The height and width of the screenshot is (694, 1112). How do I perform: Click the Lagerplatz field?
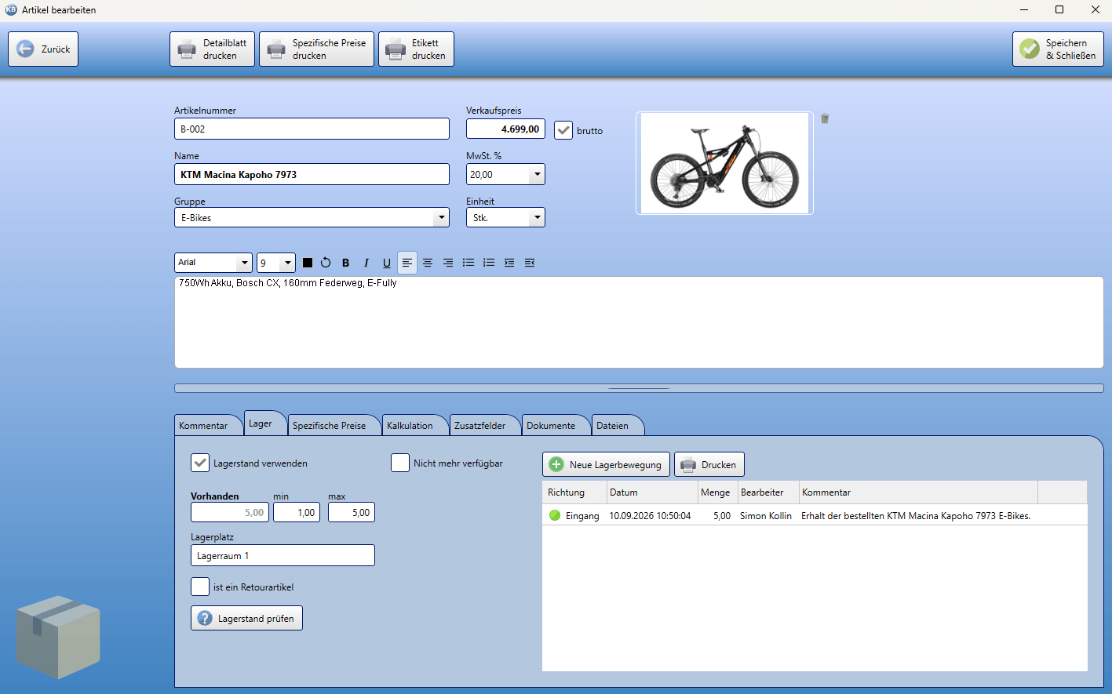[x=283, y=555]
